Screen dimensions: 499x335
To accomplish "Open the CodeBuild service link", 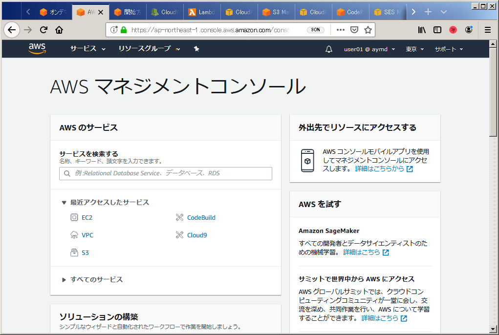I will [x=201, y=217].
